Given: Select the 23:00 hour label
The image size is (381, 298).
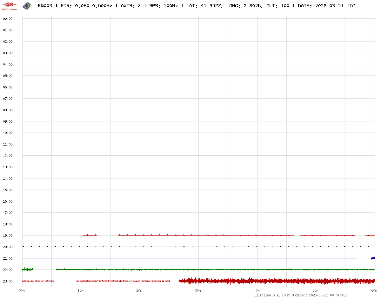Looking at the screenshot, I should (x=8, y=281).
